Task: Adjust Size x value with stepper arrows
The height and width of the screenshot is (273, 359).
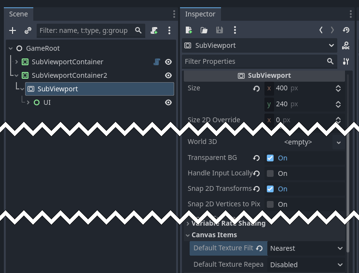Action: pyautogui.click(x=338, y=88)
